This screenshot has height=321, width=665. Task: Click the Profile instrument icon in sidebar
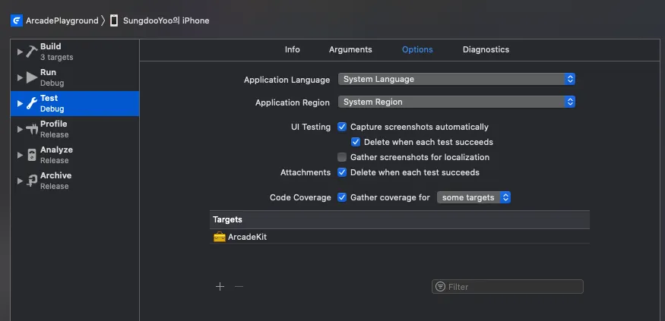31,129
